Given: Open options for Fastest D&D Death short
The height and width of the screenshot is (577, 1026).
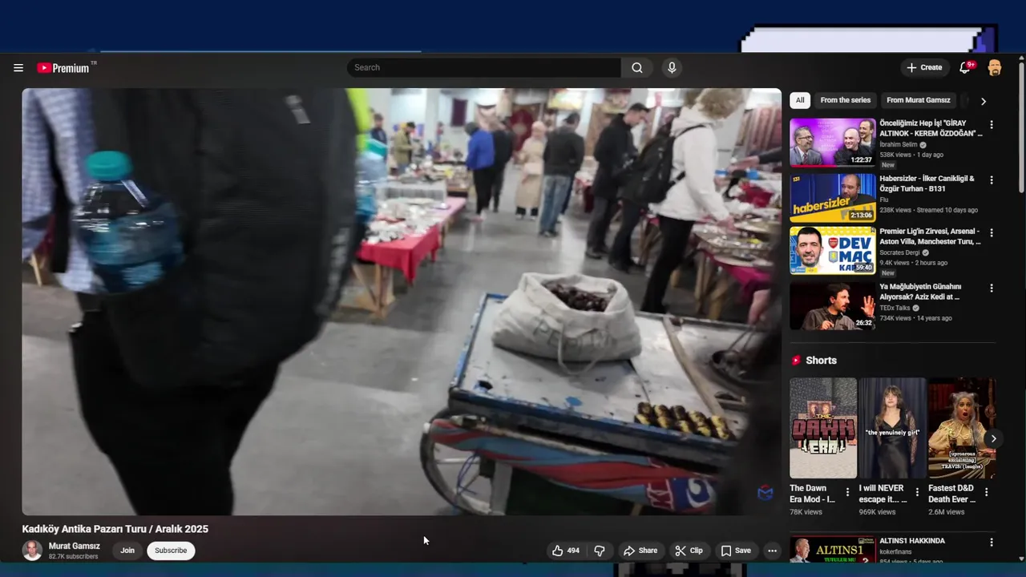Looking at the screenshot, I should (987, 492).
